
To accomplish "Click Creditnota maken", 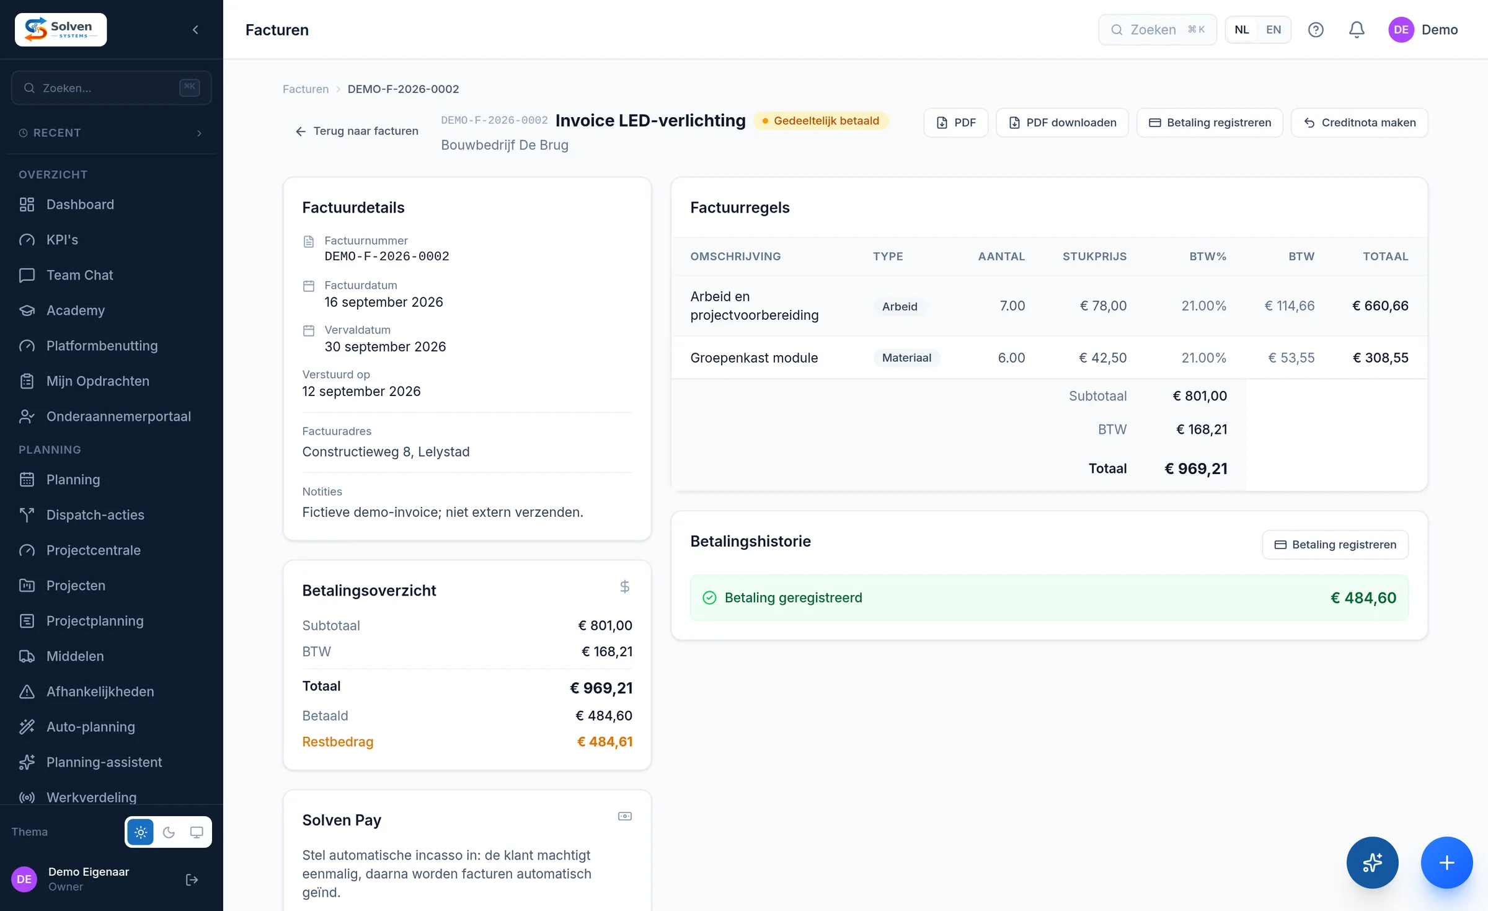I will point(1359,123).
